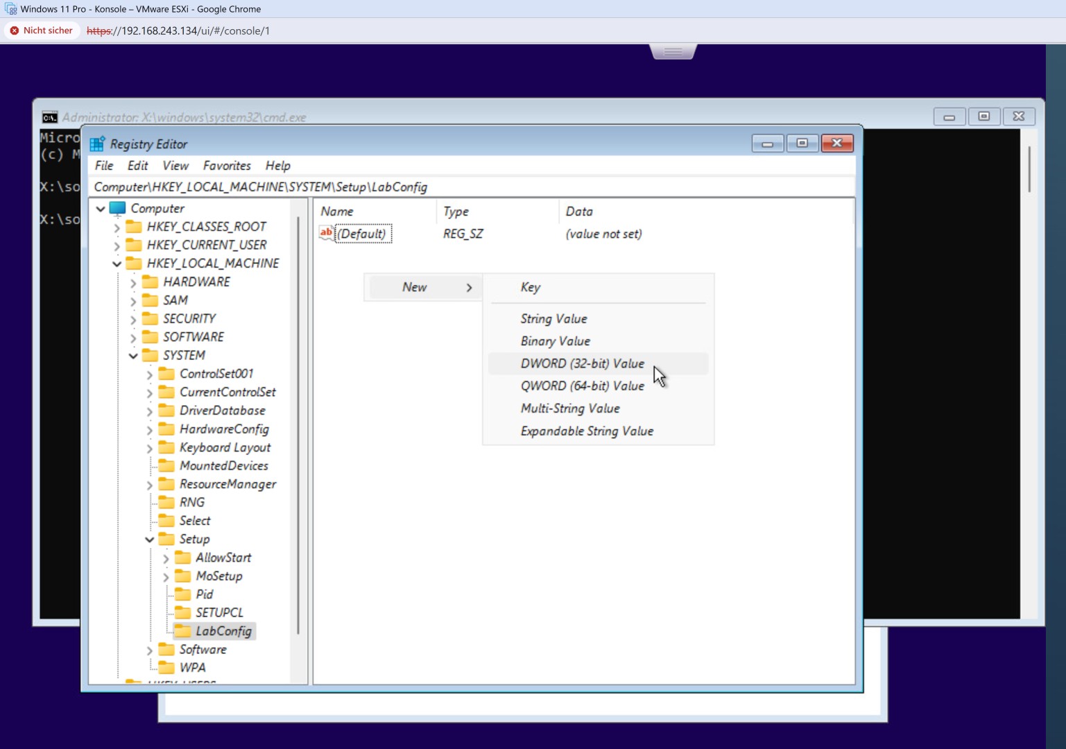Click the DriverDatabase folder icon
The height and width of the screenshot is (749, 1066).
(166, 411)
